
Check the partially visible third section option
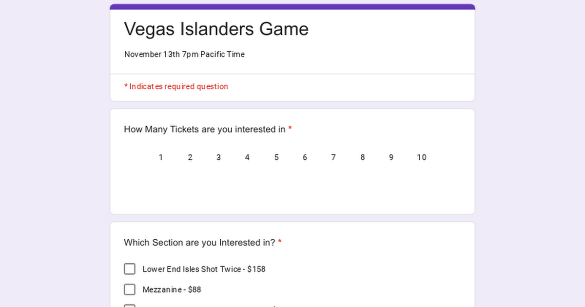click(x=130, y=306)
